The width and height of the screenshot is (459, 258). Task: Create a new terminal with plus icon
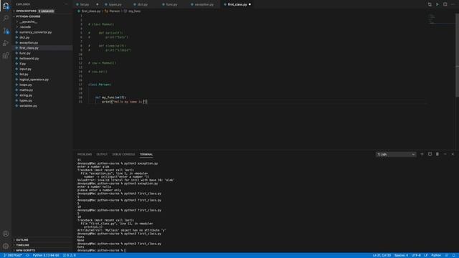click(x=422, y=154)
